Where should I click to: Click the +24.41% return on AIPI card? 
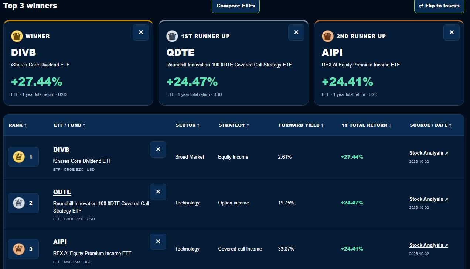[348, 82]
